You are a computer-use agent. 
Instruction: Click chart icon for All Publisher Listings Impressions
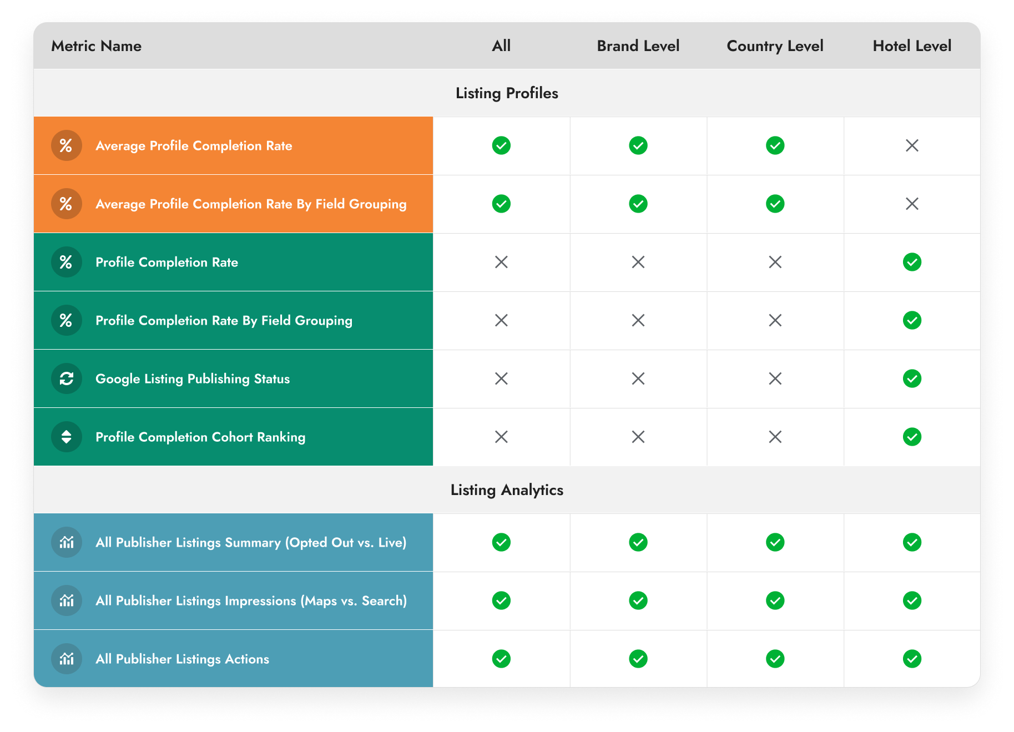(x=66, y=600)
